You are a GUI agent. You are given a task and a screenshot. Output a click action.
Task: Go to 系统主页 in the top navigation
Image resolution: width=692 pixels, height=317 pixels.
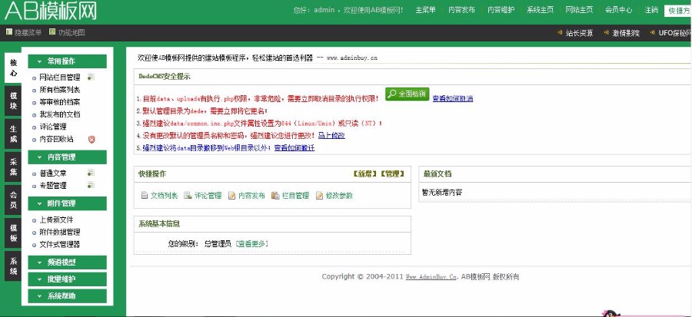(541, 10)
